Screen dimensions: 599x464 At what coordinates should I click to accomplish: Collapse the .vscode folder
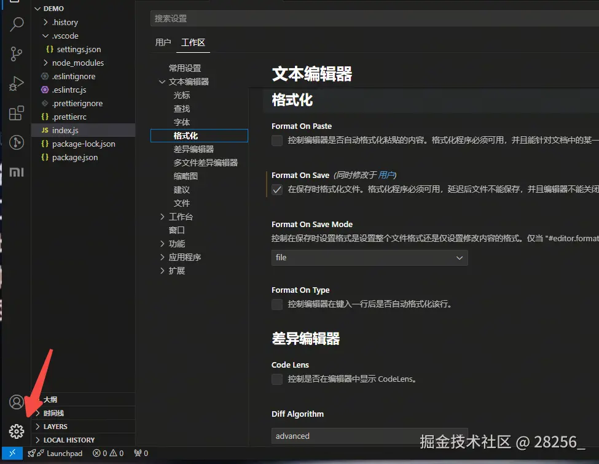tap(45, 36)
